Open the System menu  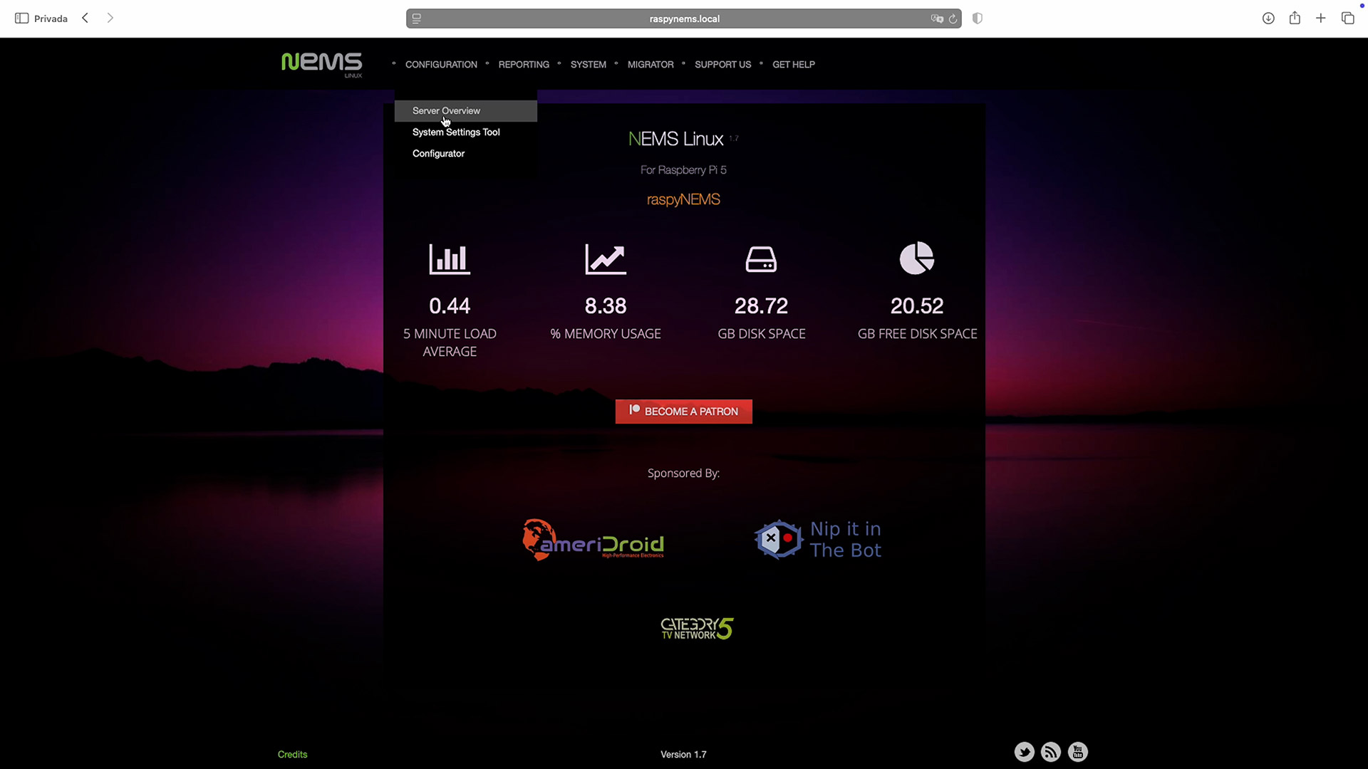click(589, 65)
